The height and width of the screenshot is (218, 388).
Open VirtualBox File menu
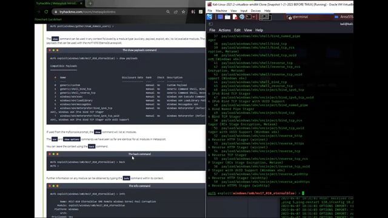pyautogui.click(x=210, y=11)
